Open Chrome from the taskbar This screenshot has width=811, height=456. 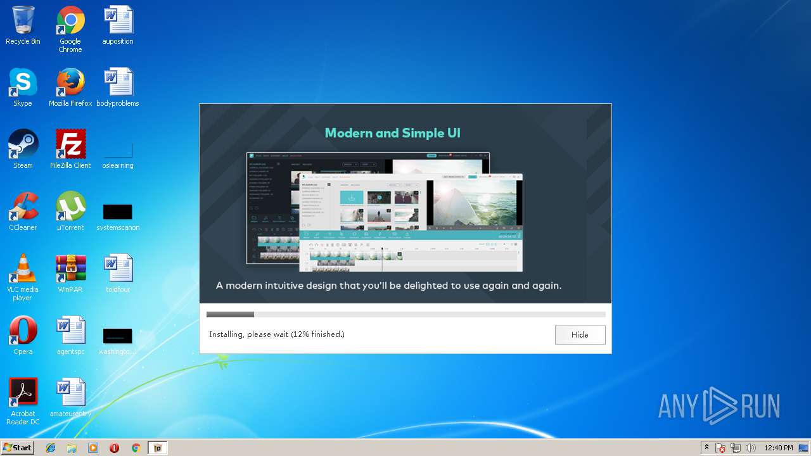pos(136,448)
